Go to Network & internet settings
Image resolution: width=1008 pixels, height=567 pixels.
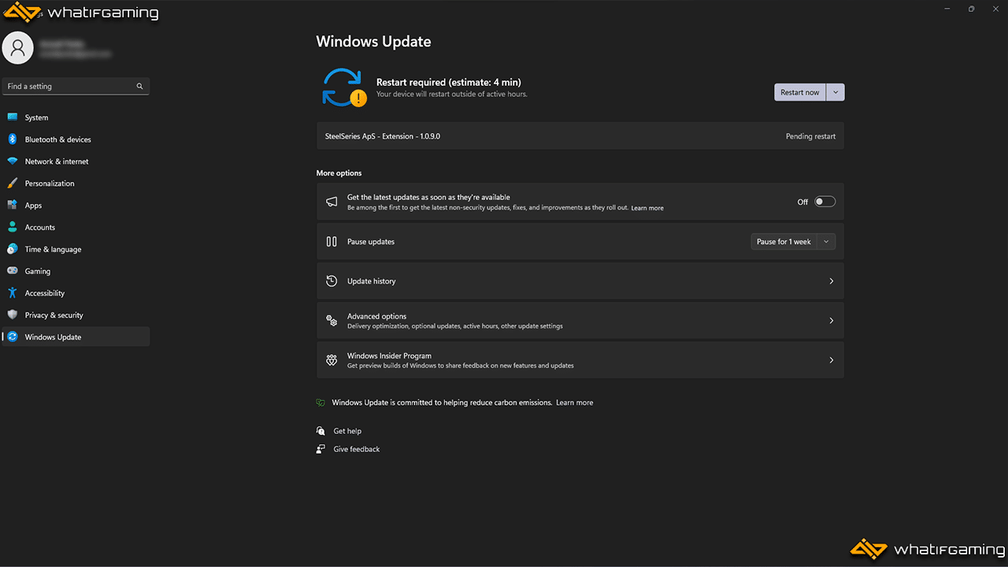coord(76,161)
